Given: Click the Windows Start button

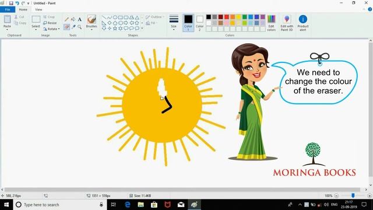Looking at the screenshot, I should [6, 205].
